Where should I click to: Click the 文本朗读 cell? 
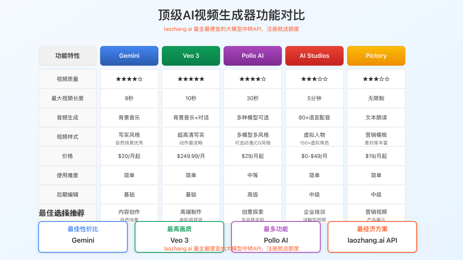point(376,117)
